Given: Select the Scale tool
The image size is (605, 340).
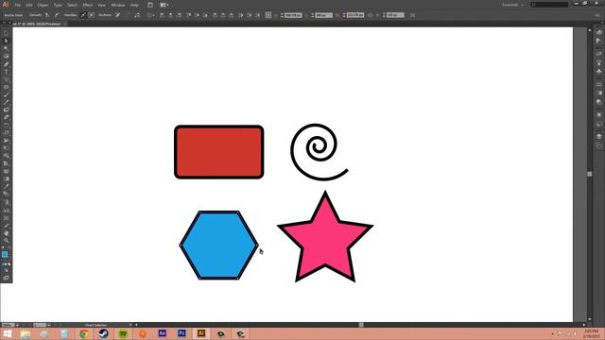Looking at the screenshot, I should [x=6, y=133].
